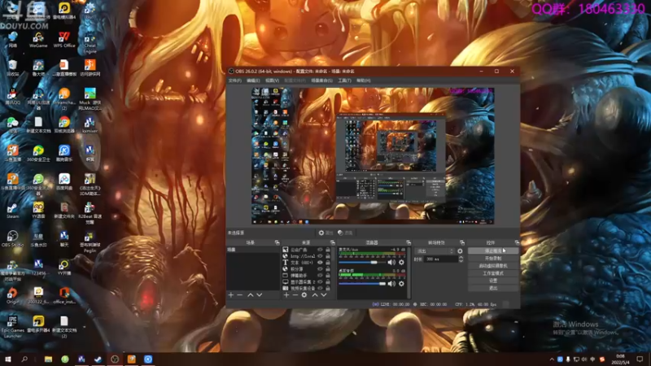Click the start recording button in Controls

(493, 258)
